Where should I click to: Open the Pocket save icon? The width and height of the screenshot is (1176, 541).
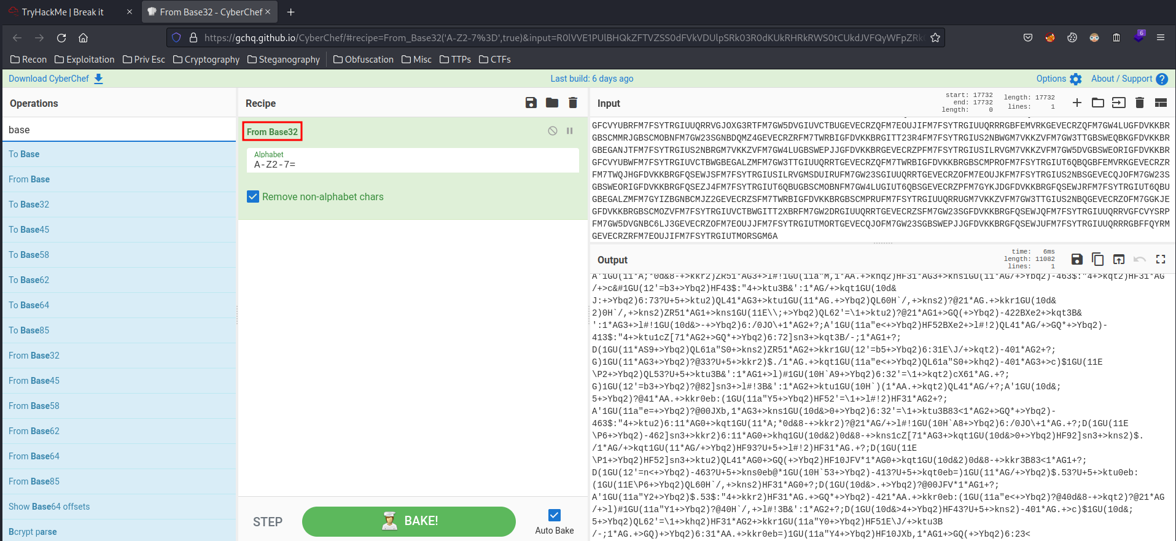pos(1028,38)
